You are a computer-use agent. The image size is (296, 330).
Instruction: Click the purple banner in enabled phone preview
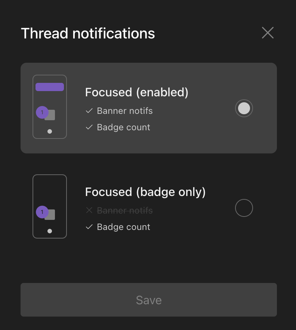[x=50, y=87]
